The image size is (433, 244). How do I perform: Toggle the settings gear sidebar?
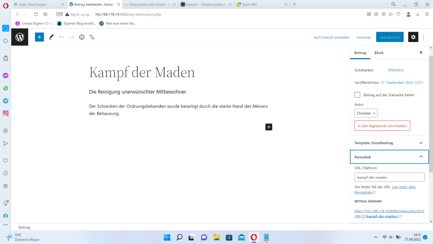click(413, 37)
